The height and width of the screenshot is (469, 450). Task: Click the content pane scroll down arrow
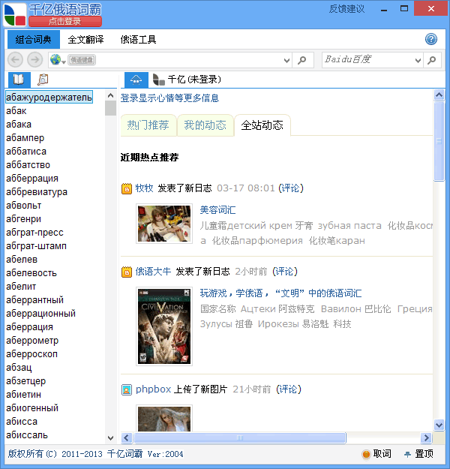point(439,425)
